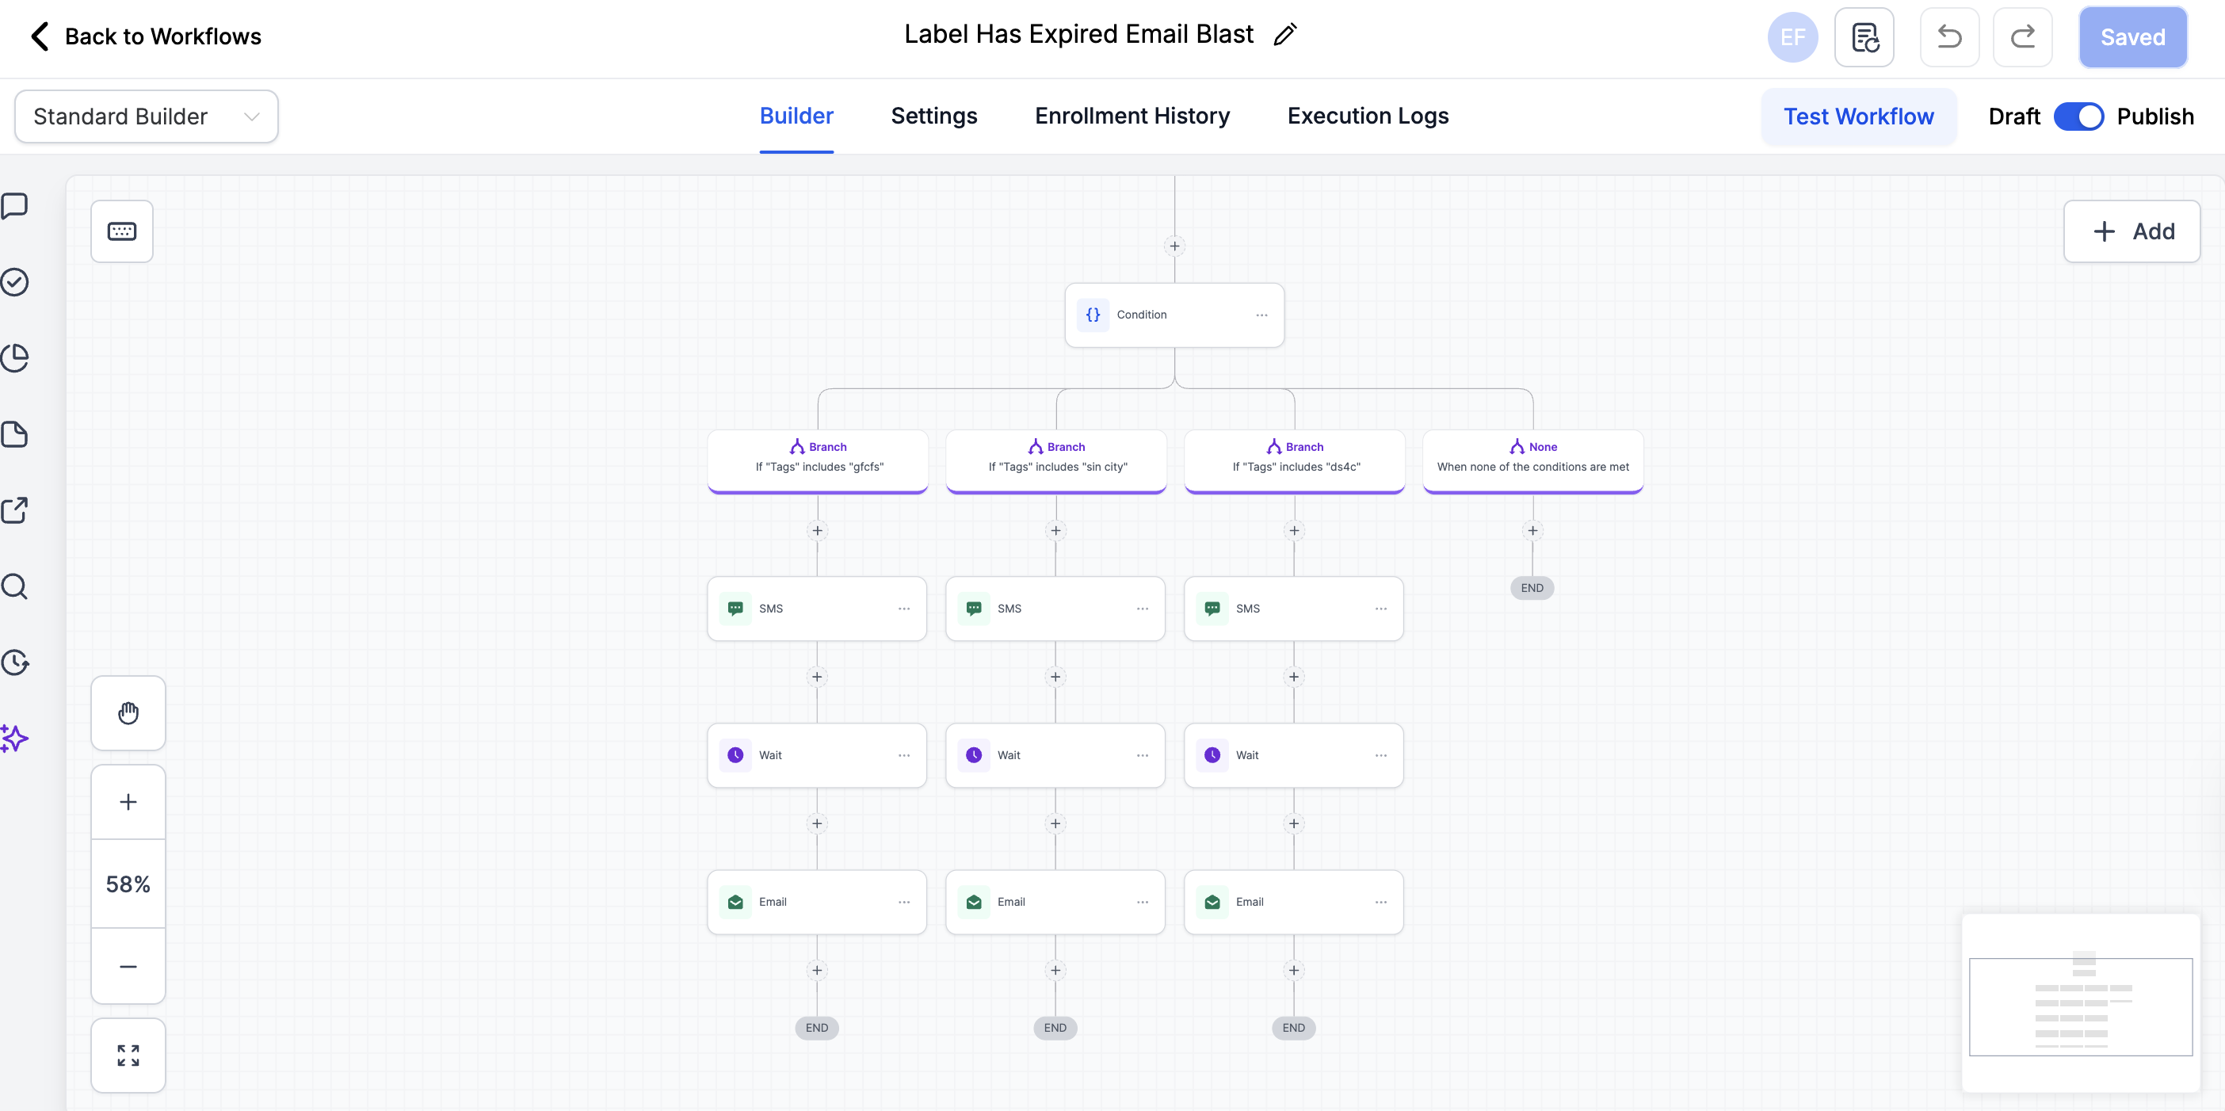Open the Standard Builder dropdown
Viewport: 2225px width, 1111px height.
145,116
